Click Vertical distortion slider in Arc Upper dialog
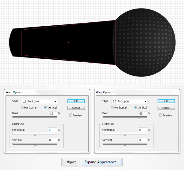 [125, 144]
